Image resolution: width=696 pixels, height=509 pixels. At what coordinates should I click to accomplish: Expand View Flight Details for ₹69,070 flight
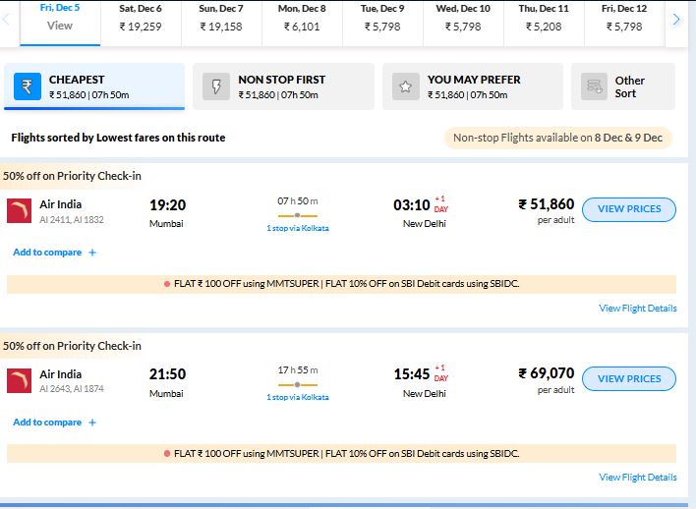[638, 478]
